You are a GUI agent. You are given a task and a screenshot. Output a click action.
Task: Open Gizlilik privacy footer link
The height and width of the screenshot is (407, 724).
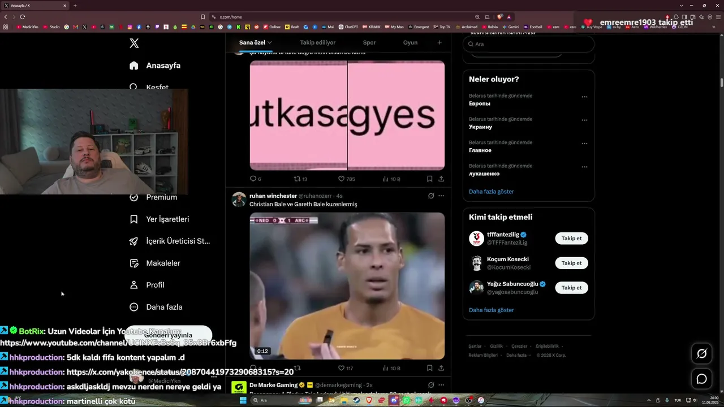click(496, 347)
